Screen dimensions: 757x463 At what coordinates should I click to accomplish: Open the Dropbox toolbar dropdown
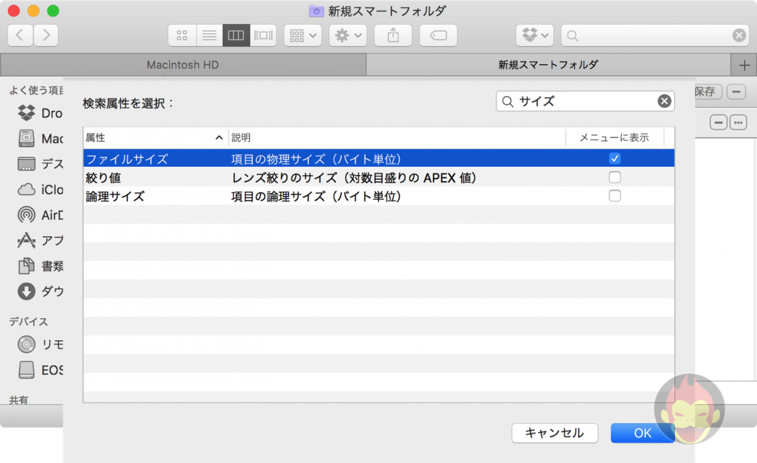(x=534, y=35)
